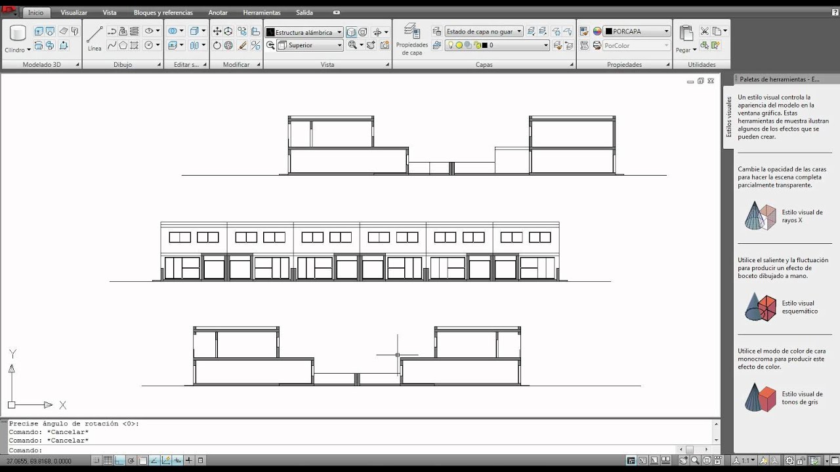Viewport: 840px width, 472px height.
Task: Choose the polygon tool in Dibujo panel
Action: click(x=123, y=45)
